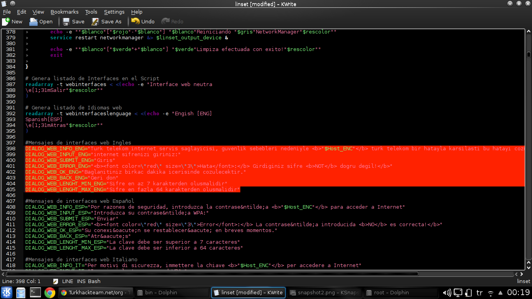Click the DIALOG_WEB_SUBMIT_ESP="Enviar" line

click(x=72, y=219)
